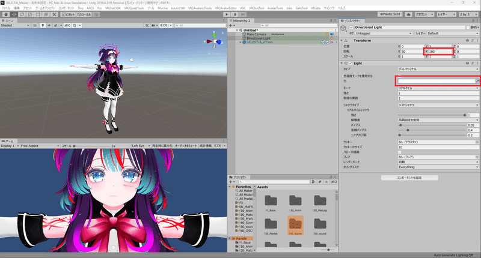Select Main Camera in Hierarchy

[257, 34]
